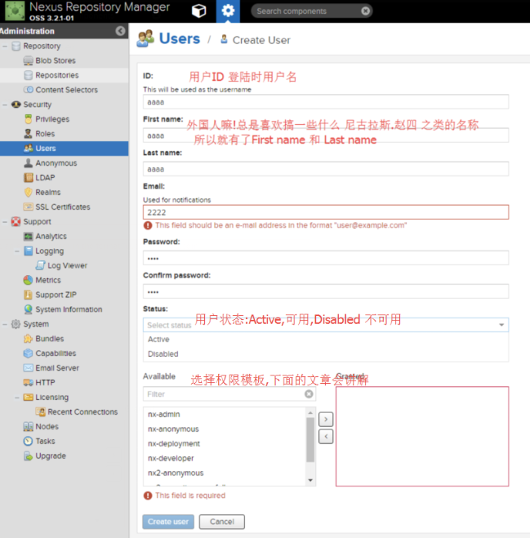Open Privileges

pos(52,119)
